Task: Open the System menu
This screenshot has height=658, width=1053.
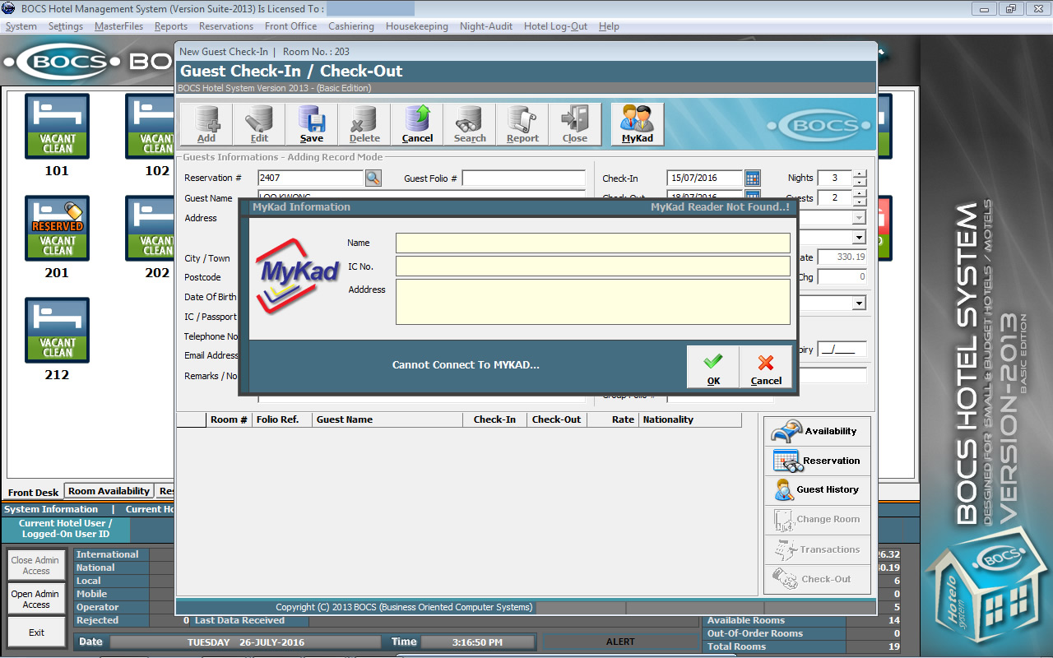Action: (21, 26)
